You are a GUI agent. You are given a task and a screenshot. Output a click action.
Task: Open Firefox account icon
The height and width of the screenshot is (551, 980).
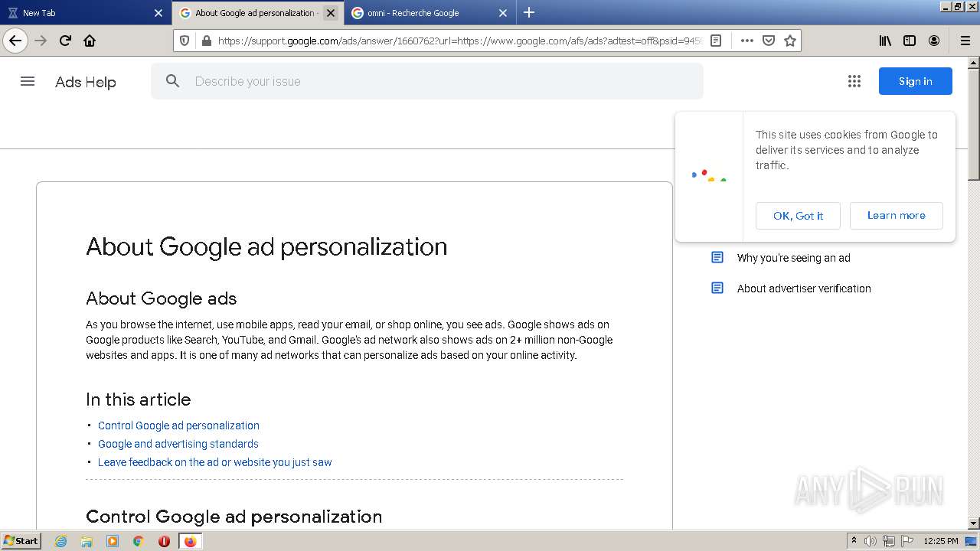pyautogui.click(x=934, y=41)
